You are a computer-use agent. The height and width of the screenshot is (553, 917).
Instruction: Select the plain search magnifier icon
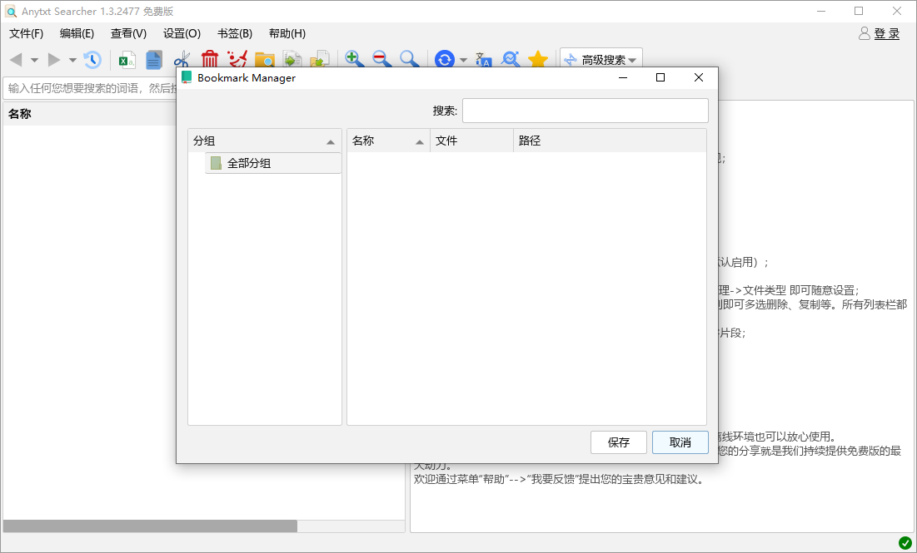[x=409, y=60]
